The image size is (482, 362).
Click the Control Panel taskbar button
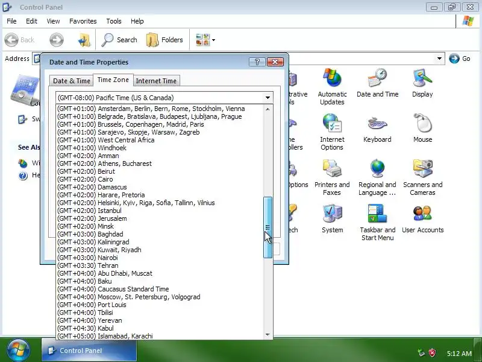pos(89,351)
